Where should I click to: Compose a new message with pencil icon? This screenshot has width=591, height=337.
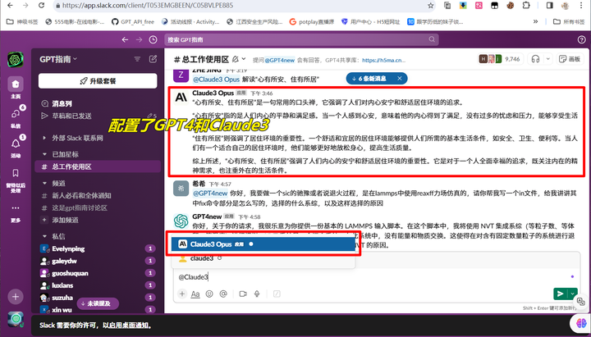pyautogui.click(x=153, y=59)
